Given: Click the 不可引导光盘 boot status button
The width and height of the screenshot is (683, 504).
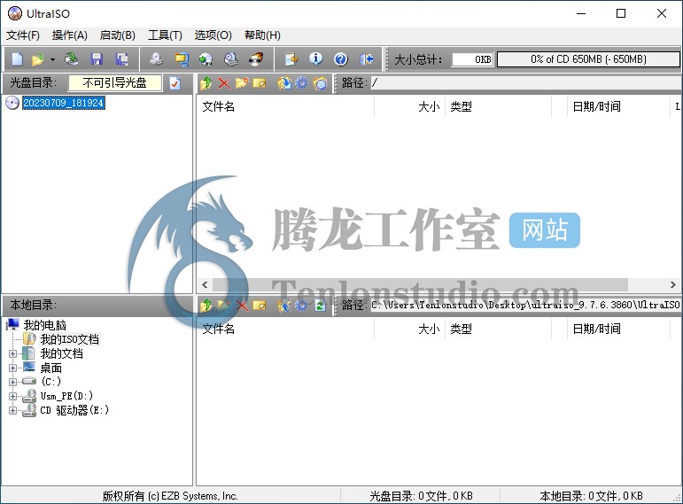Looking at the screenshot, I should 115,82.
